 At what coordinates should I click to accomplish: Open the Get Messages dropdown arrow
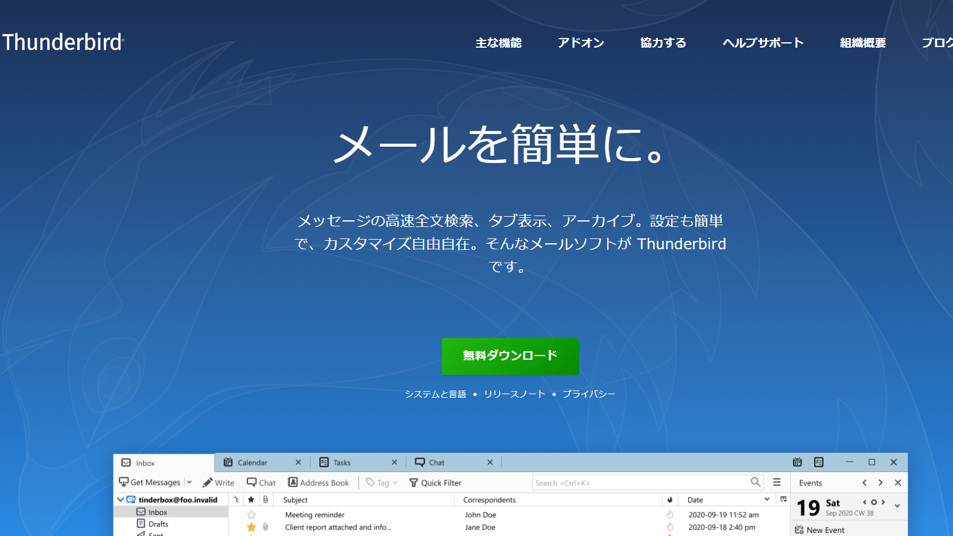click(x=189, y=482)
